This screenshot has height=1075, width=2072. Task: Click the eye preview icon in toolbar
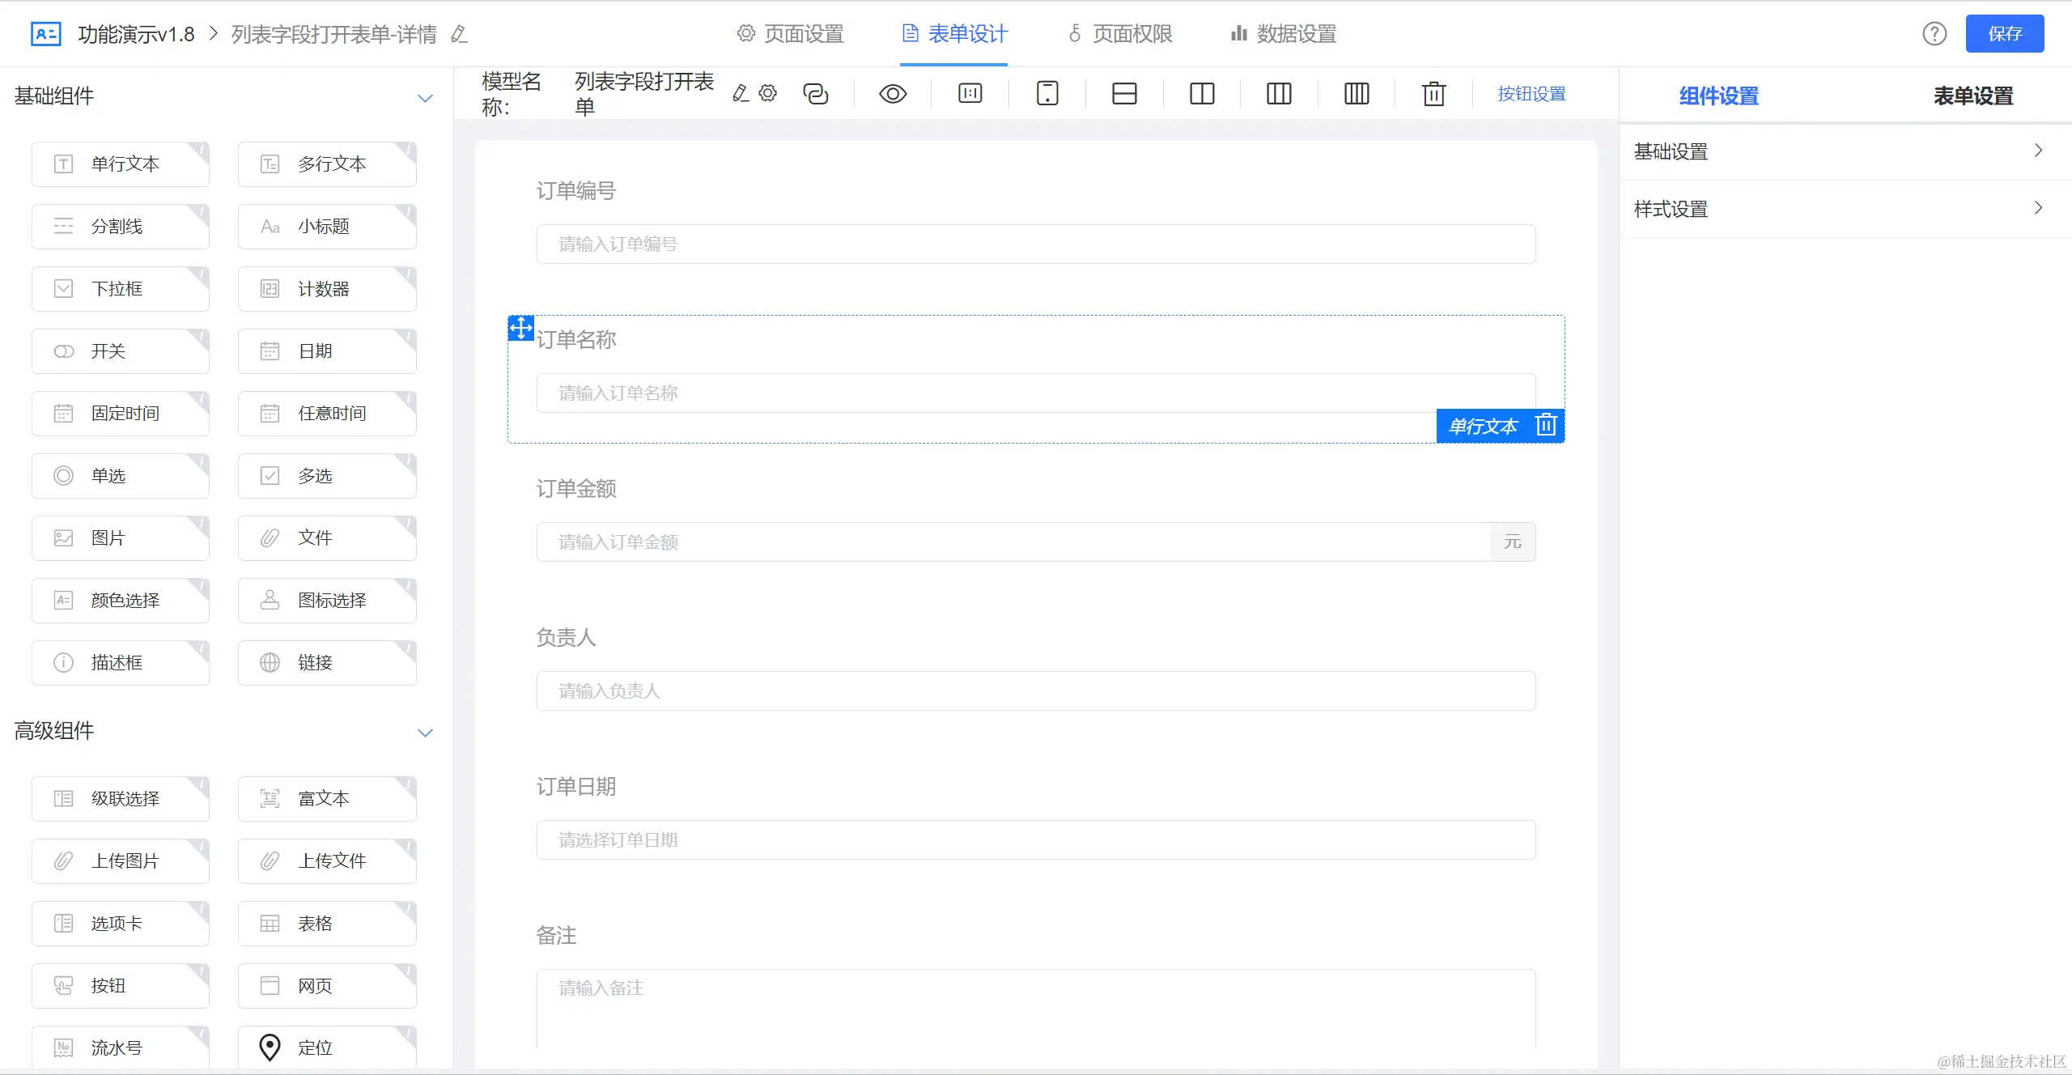tap(893, 94)
